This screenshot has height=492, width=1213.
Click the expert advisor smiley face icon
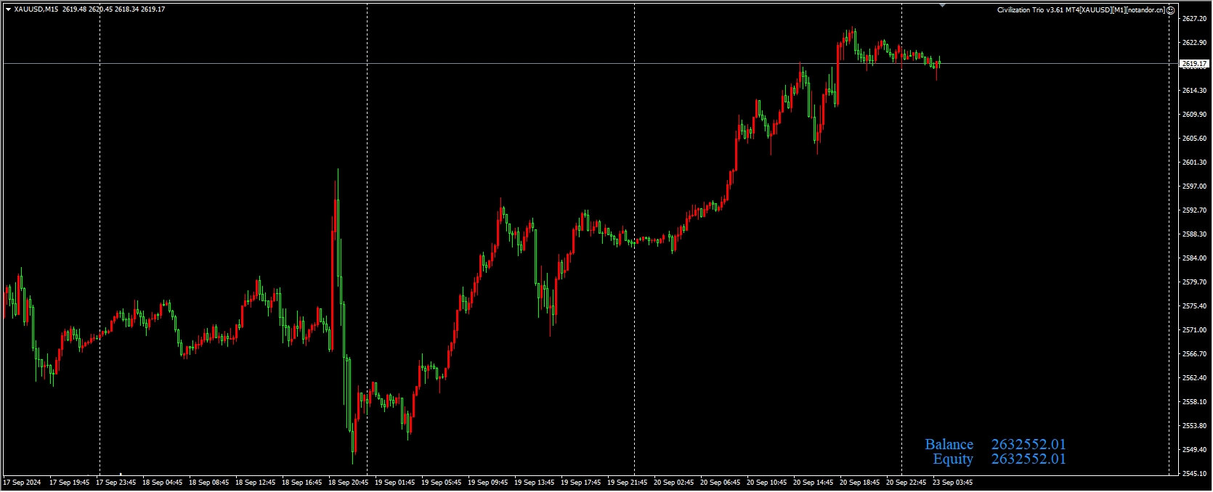coord(1171,10)
